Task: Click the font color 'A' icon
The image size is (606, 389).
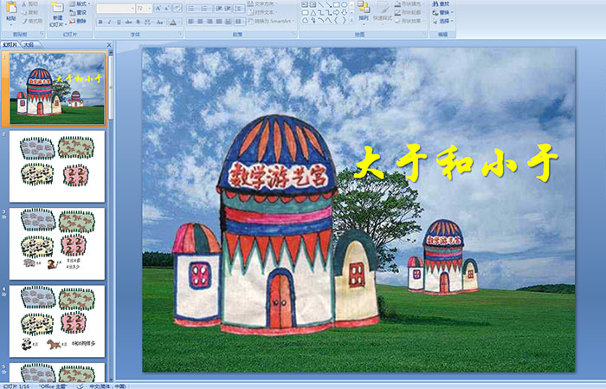Action: pyautogui.click(x=172, y=22)
